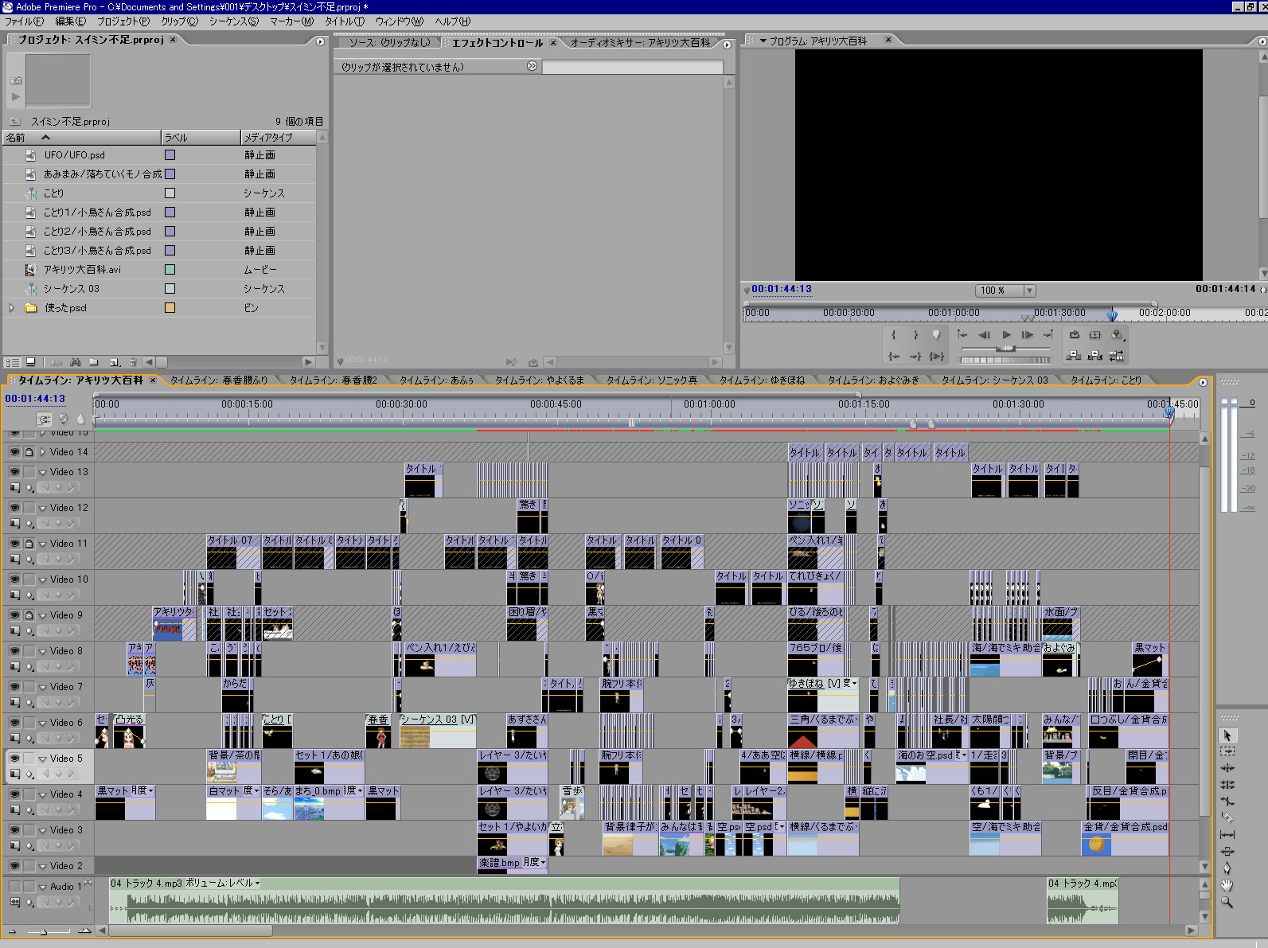Collapse the Audio 1 track
The width and height of the screenshot is (1268, 948).
point(43,887)
